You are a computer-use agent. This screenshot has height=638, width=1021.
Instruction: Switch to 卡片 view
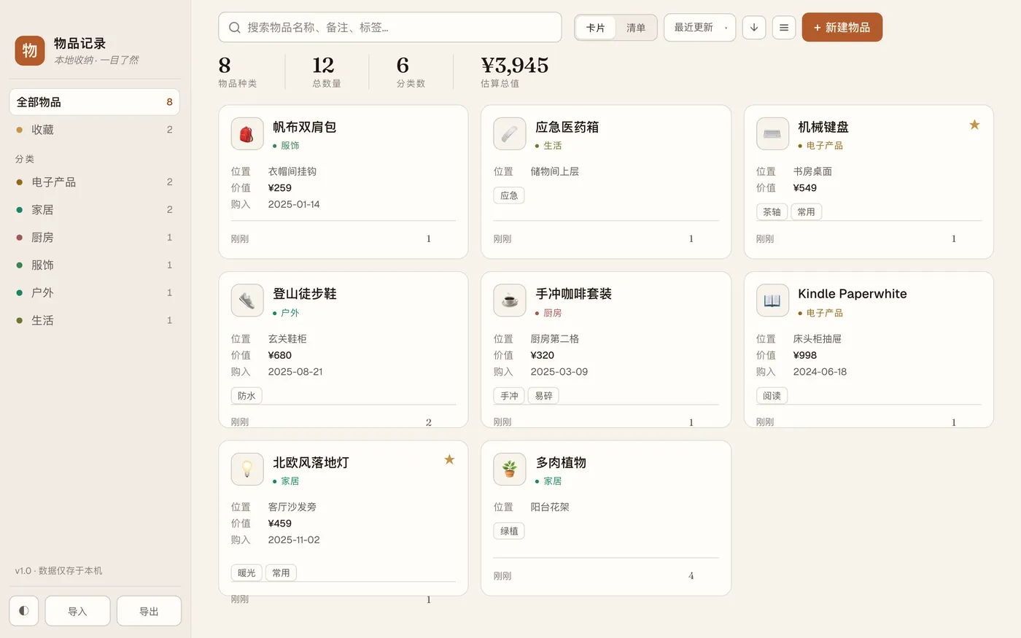596,28
